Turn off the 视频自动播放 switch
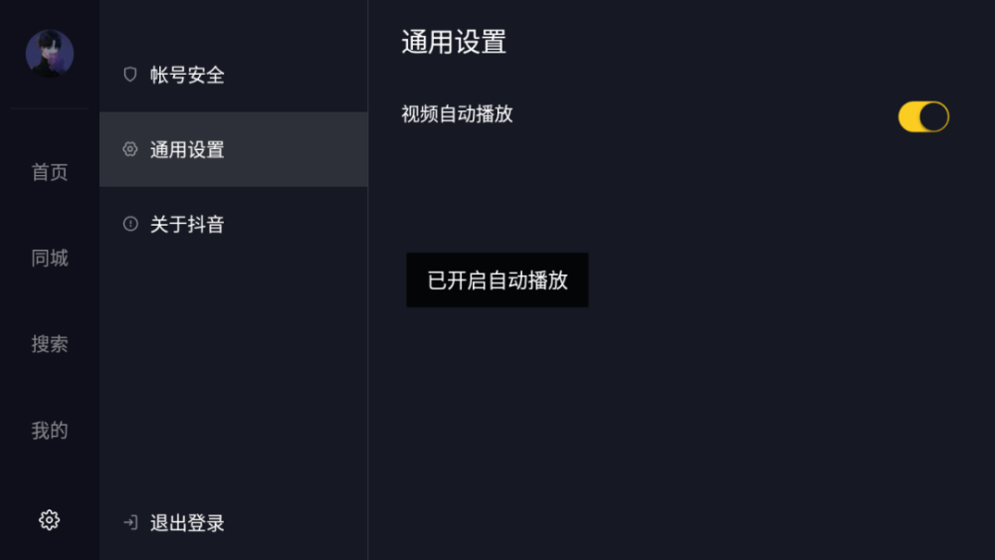The height and width of the screenshot is (560, 995). click(923, 116)
